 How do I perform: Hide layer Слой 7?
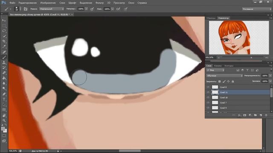(208, 103)
